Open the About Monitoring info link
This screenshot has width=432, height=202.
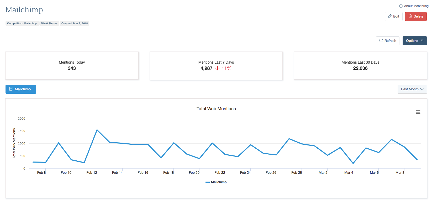[x=414, y=6]
